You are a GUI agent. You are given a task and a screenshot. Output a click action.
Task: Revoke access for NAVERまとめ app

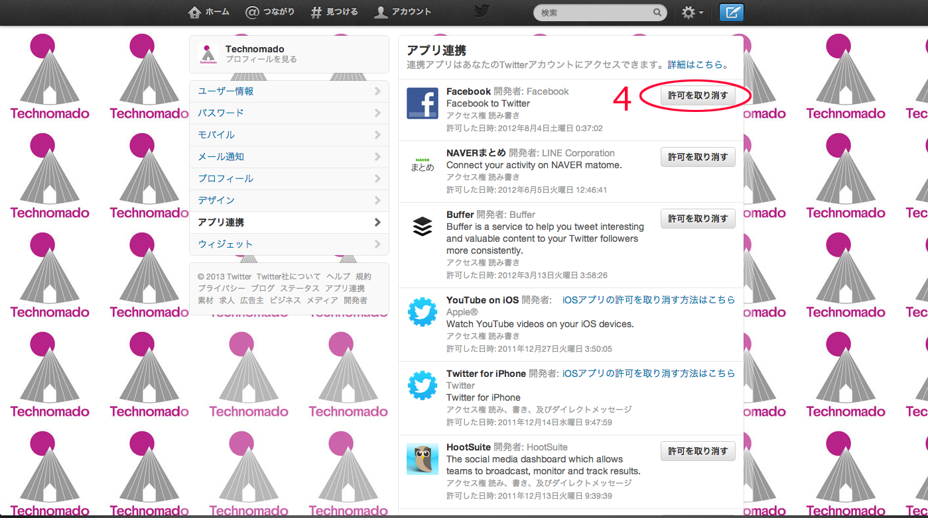coord(698,157)
